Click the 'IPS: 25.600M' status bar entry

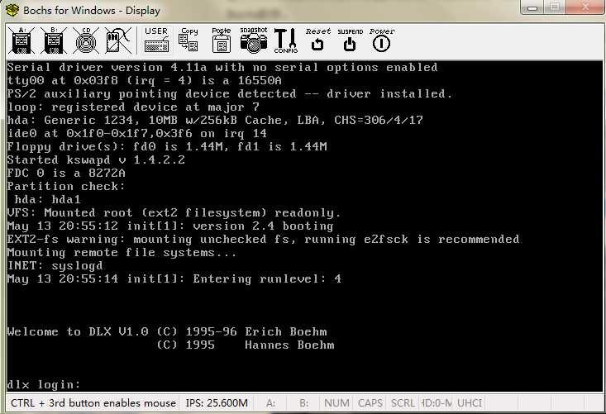217,403
